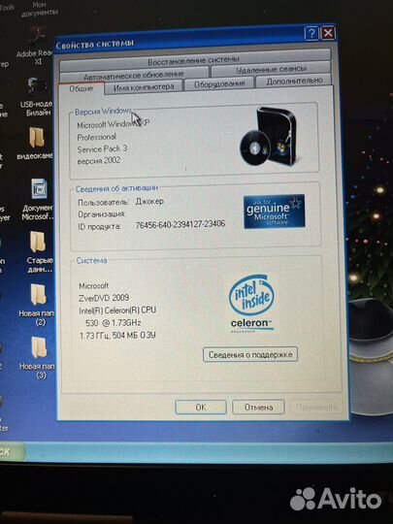This screenshot has height=524, width=393.
Task: Click the Windows XP software box image
Action: 269,137
